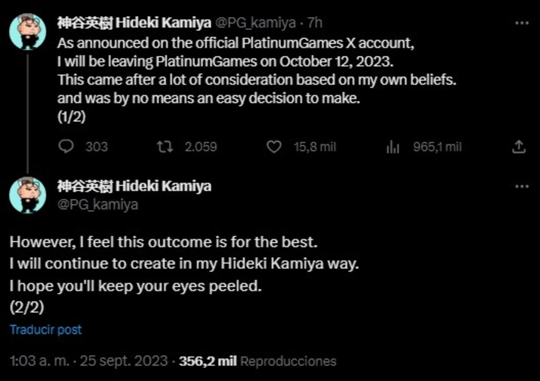Open more options on second tweet

pyautogui.click(x=521, y=186)
